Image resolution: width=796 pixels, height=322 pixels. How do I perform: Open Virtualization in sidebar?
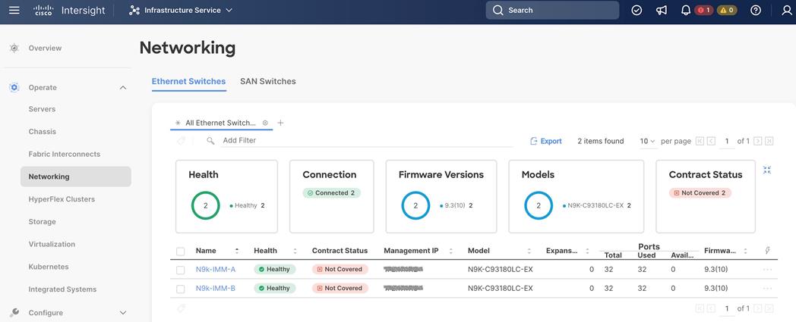52,244
